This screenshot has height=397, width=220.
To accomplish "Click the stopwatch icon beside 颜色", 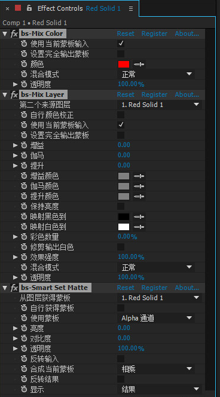I will [24, 65].
